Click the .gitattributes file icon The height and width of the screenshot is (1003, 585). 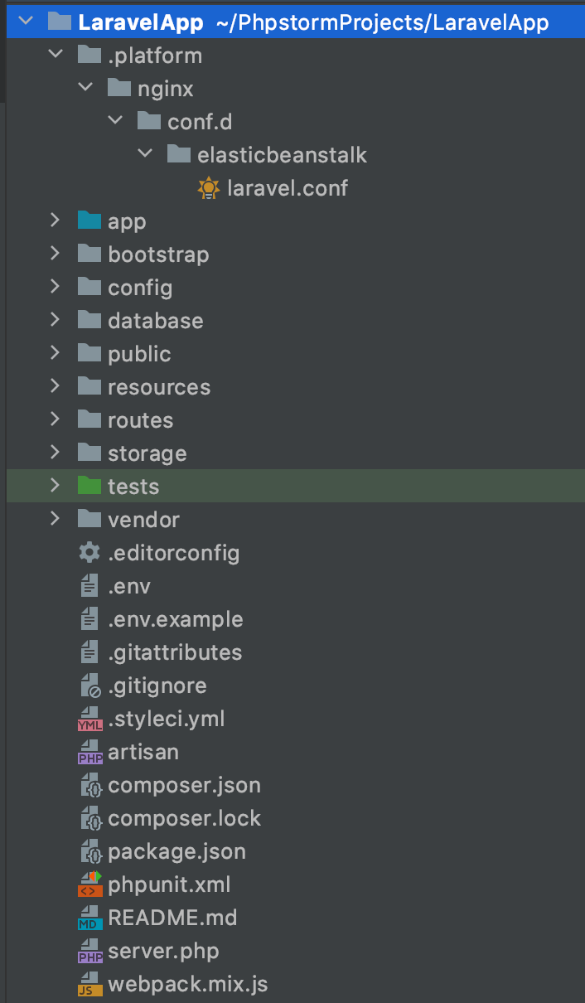click(x=89, y=652)
